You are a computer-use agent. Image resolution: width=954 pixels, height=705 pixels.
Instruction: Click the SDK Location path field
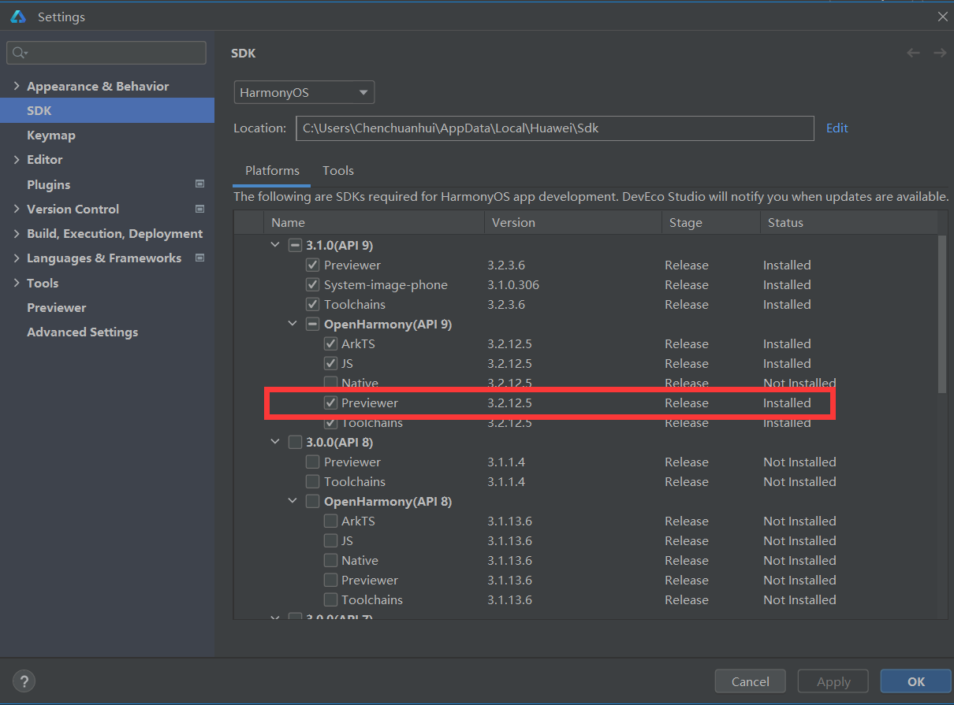[x=555, y=128]
